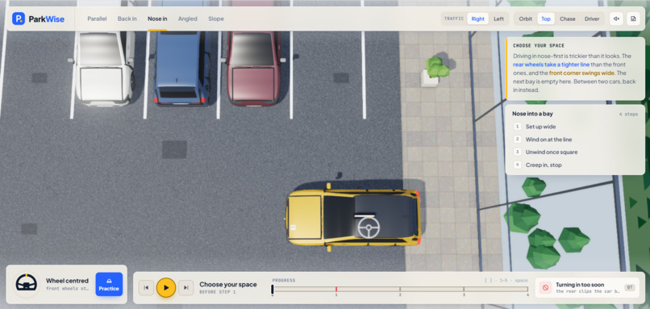This screenshot has width=650, height=309.
Task: Click the 'PROGRESS' label
Action: 284,281
